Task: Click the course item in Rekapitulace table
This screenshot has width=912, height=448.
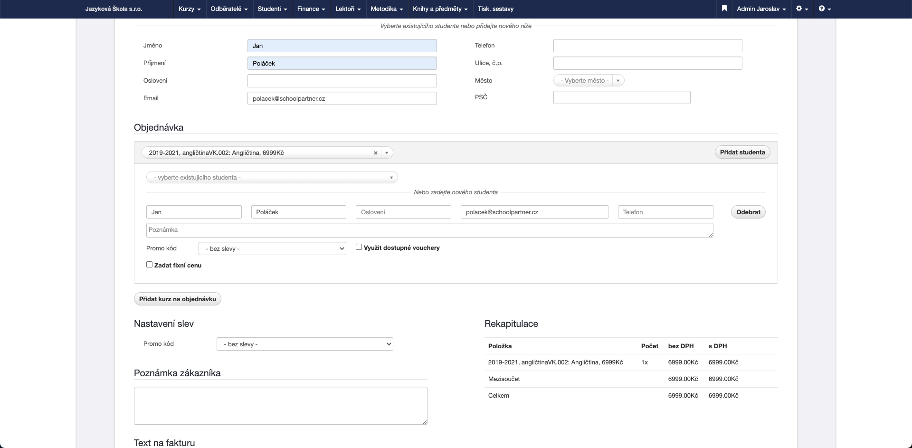Action: (x=555, y=362)
